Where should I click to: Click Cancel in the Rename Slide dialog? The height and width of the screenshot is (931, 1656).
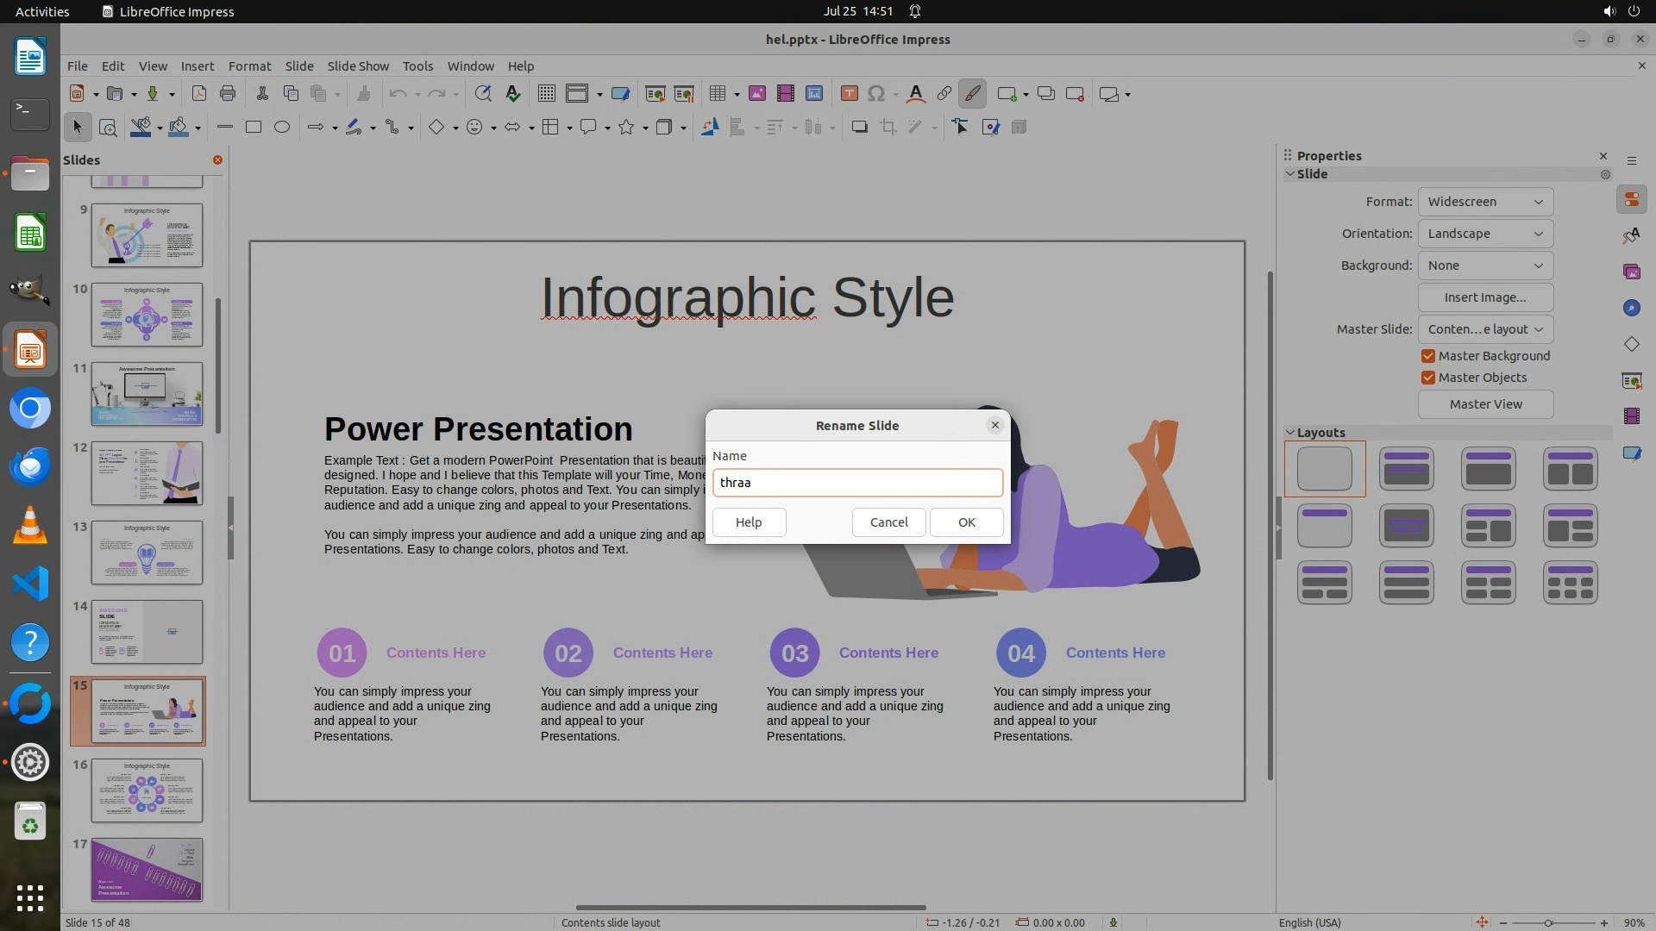888,522
